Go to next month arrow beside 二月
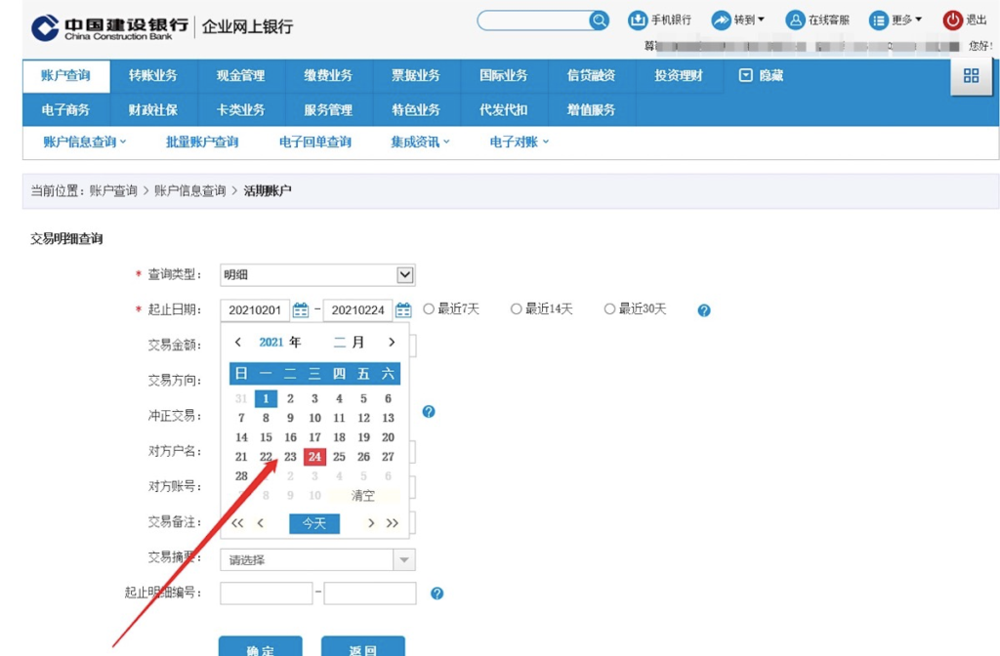Viewport: 1000px width, 656px height. pyautogui.click(x=392, y=343)
